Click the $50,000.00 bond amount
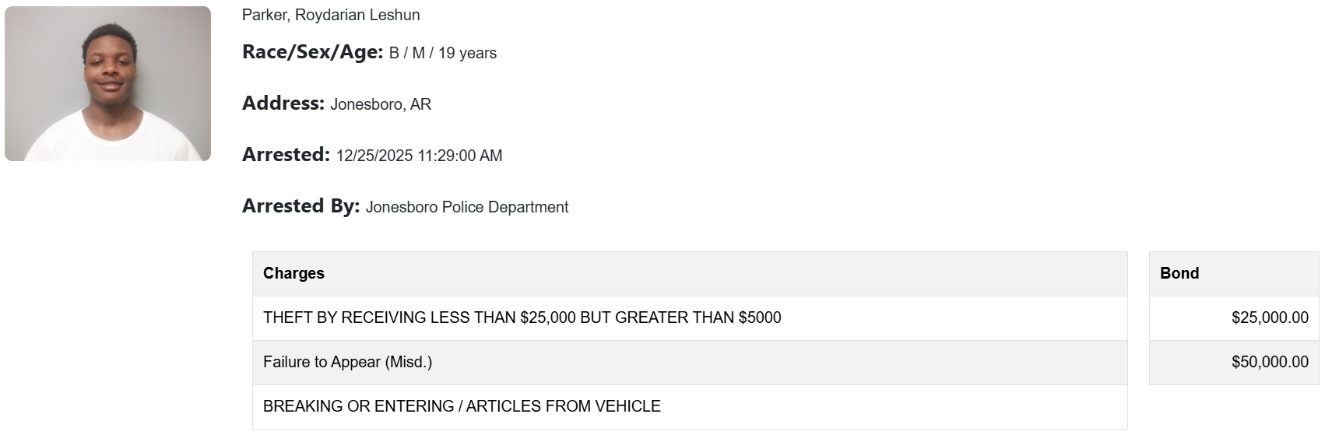Screen dimensions: 1325x435 [x=1270, y=362]
